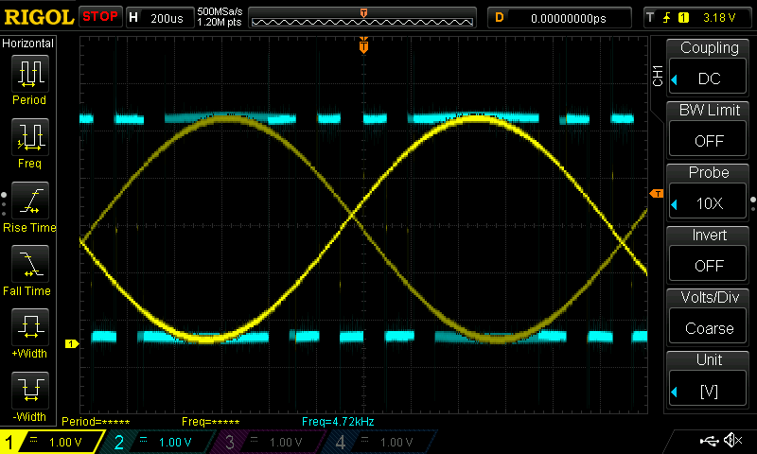Image resolution: width=757 pixels, height=454 pixels.
Task: Pick the -Width measurement icon
Action: (x=29, y=391)
